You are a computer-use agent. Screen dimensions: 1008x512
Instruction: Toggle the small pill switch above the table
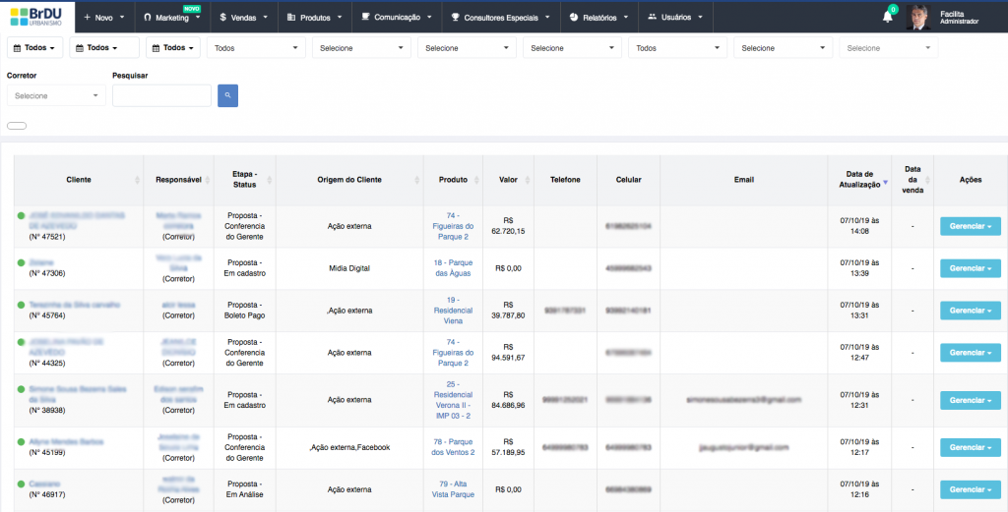coord(17,126)
